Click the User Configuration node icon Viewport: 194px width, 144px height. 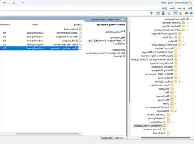(187, 19)
